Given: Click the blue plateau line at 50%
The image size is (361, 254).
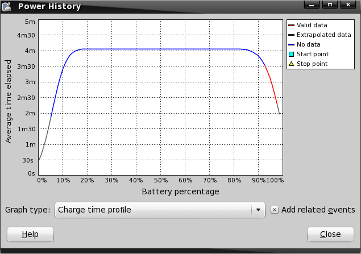Looking at the screenshot, I should point(161,49).
